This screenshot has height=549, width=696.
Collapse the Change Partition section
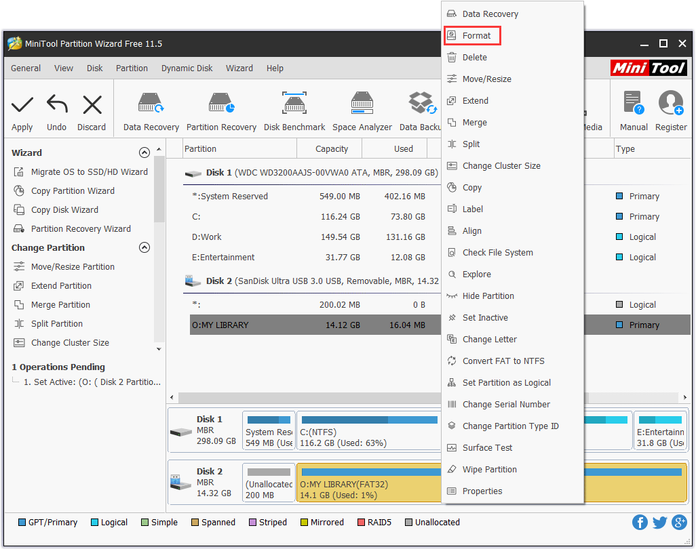(144, 248)
